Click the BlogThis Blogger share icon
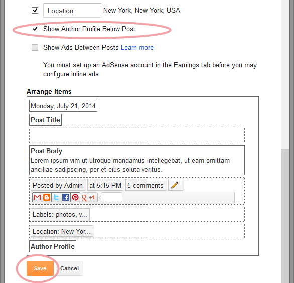This screenshot has width=294, height=283. coord(47,197)
